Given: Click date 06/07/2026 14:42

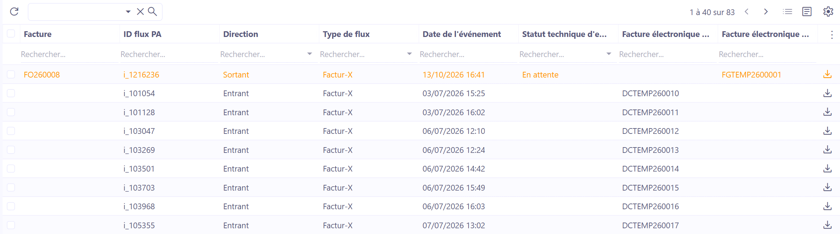Looking at the screenshot, I should 453,169.
